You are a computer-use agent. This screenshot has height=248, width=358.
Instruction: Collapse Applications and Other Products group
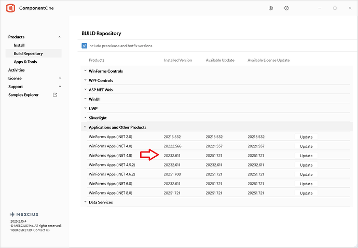(x=85, y=127)
